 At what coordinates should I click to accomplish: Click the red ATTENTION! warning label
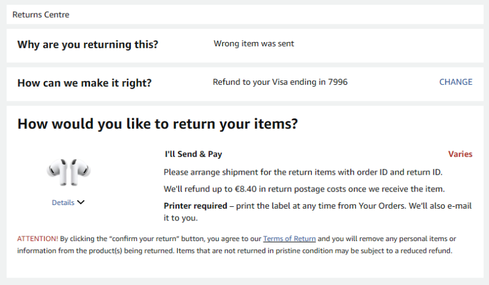tap(37, 239)
